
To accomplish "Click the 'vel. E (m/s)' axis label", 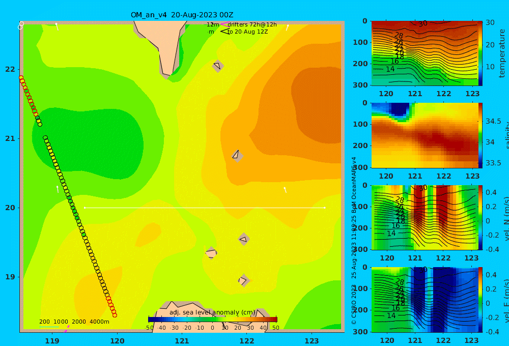I will 505,301.
